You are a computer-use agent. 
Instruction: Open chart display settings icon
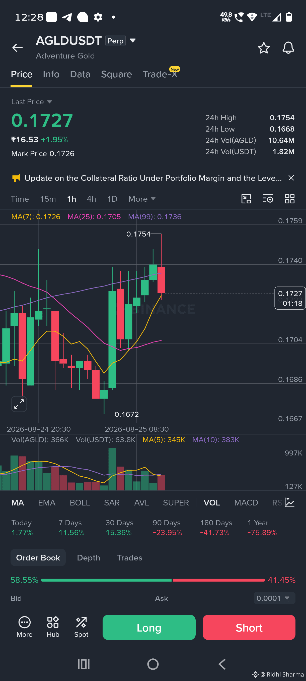268,199
